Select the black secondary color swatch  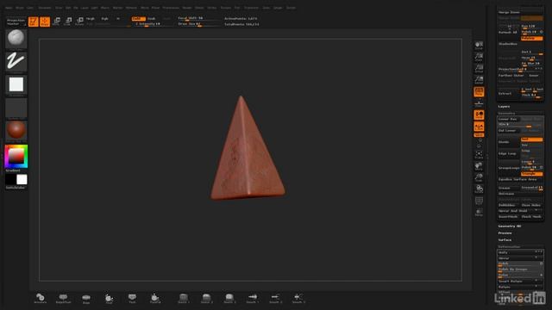pyautogui.click(x=10, y=180)
